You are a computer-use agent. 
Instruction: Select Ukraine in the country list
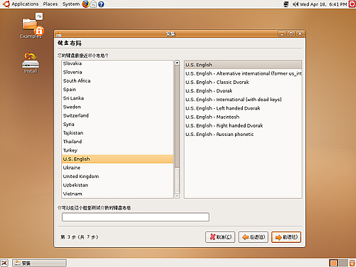point(117,167)
